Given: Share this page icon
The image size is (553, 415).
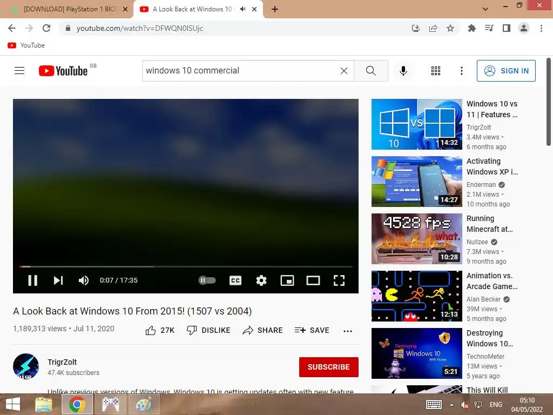Looking at the screenshot, I should [433, 28].
